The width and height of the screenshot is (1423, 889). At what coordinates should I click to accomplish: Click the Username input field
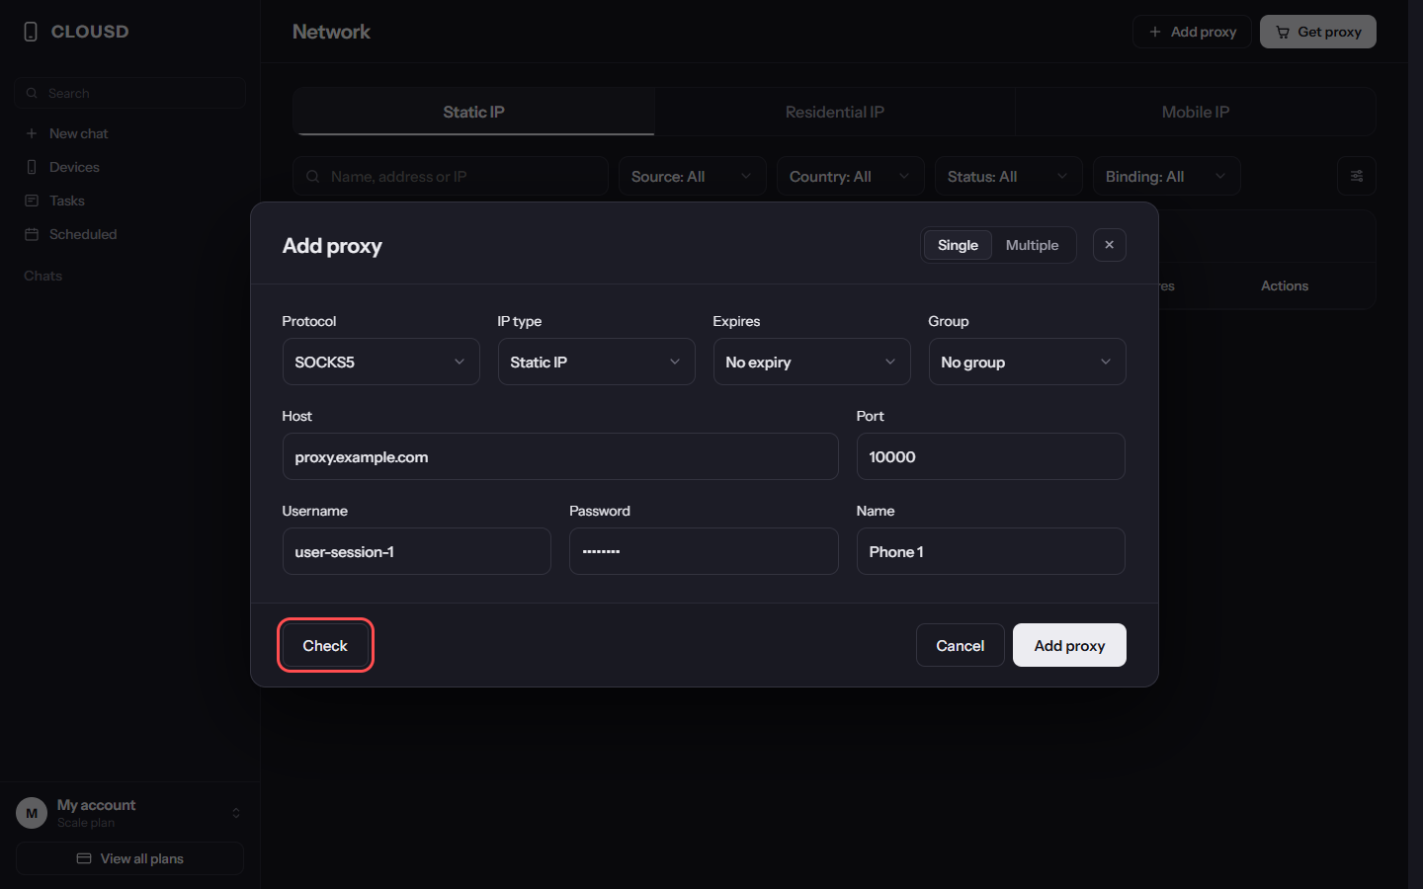point(416,551)
